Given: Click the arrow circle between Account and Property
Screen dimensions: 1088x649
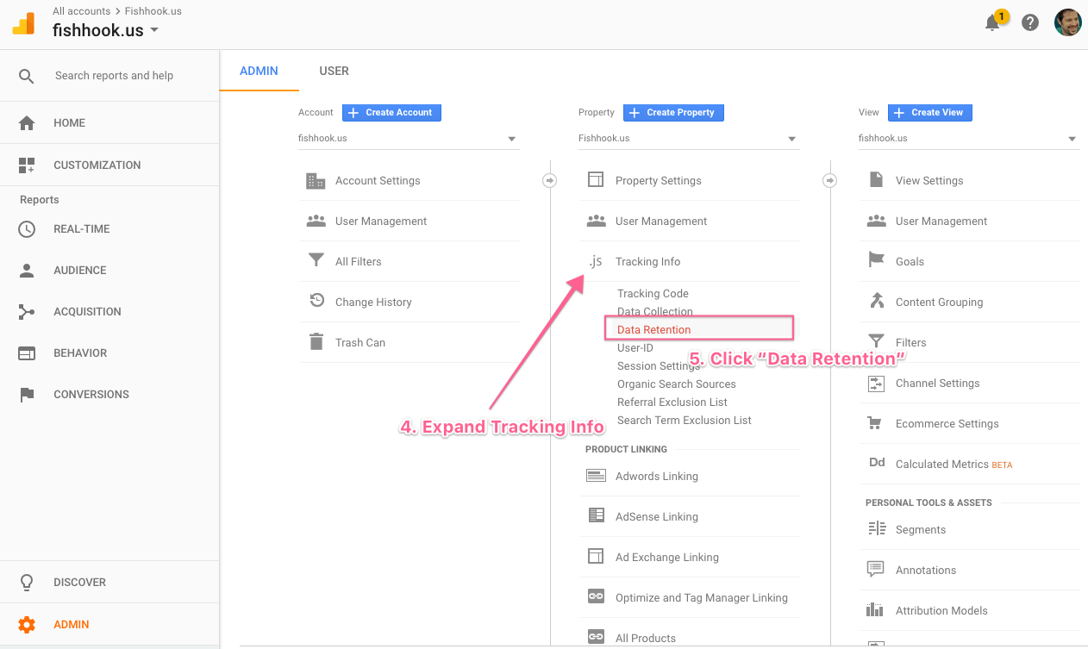Looking at the screenshot, I should point(549,180).
